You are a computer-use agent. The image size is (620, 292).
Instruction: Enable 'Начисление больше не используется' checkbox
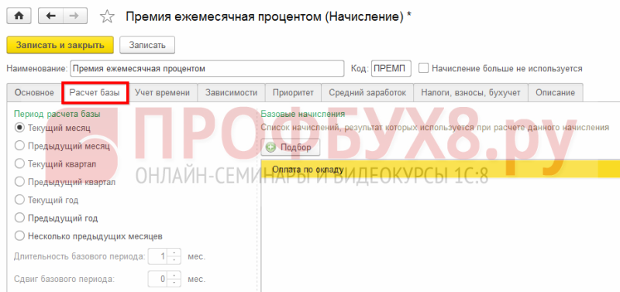coord(423,68)
